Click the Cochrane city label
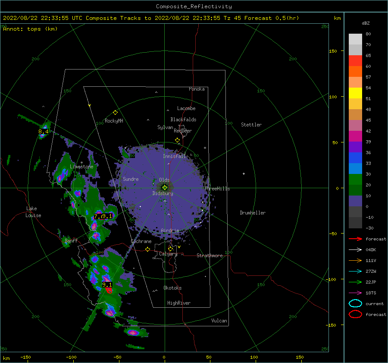 tap(141, 241)
